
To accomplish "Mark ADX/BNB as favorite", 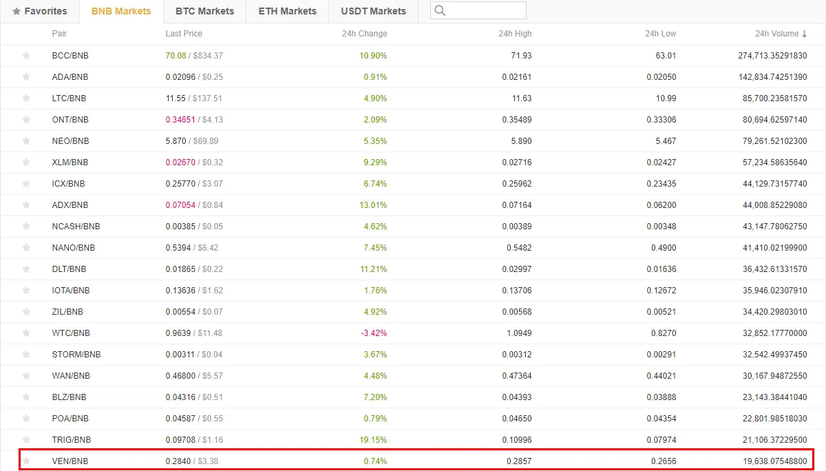I will (26, 205).
